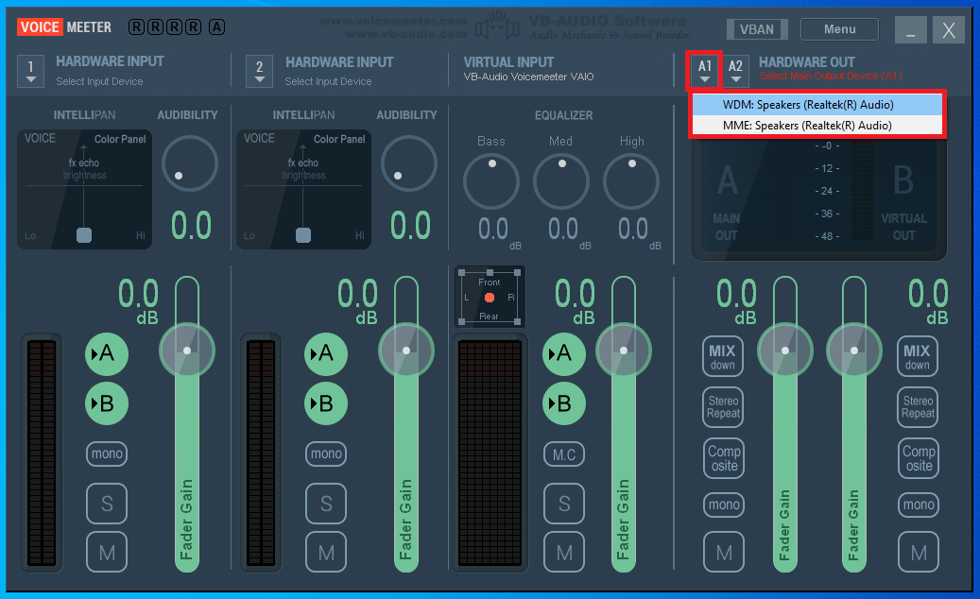Mute bus A main output

pos(724,552)
